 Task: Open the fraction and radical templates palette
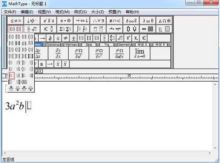(x=32, y=29)
